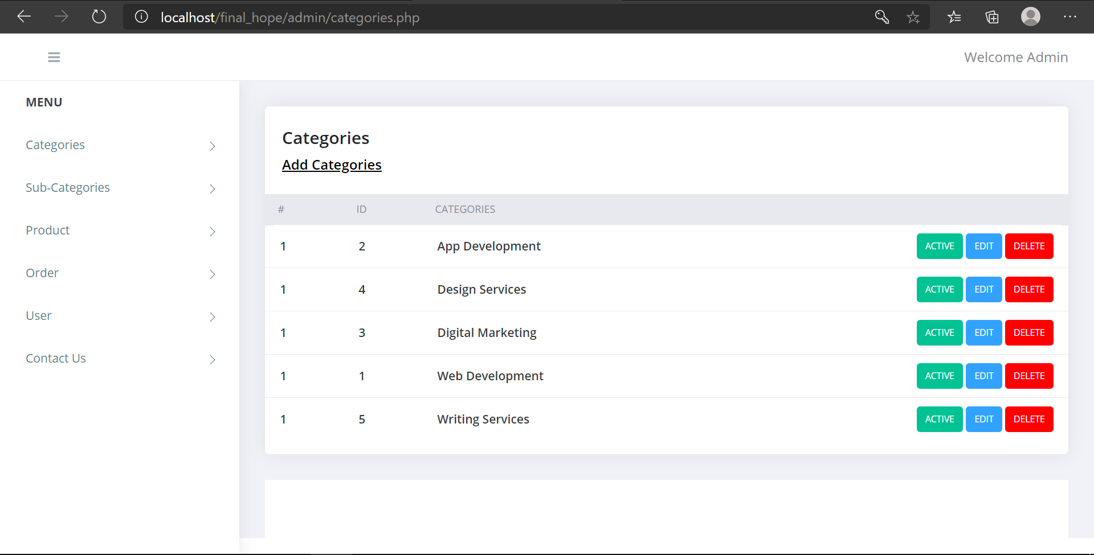Toggle App Development active status
This screenshot has width=1094, height=555.
pyautogui.click(x=939, y=246)
